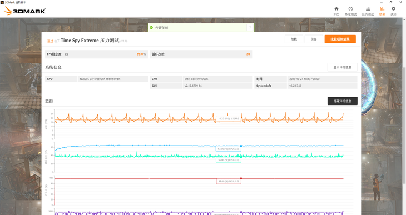Restore down the 3DMark window
Image resolution: width=406 pixels, height=215 pixels.
pyautogui.click(x=391, y=2)
